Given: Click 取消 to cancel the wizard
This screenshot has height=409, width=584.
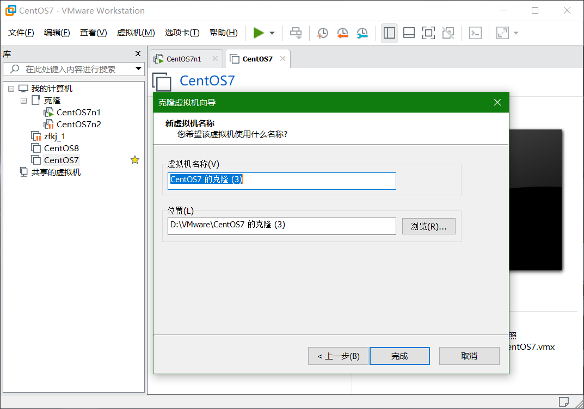Looking at the screenshot, I should click(469, 356).
